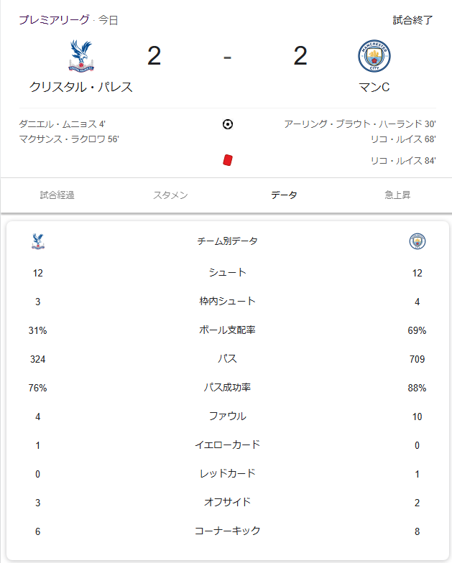Click the red card icon
The width and height of the screenshot is (452, 563).
228,161
